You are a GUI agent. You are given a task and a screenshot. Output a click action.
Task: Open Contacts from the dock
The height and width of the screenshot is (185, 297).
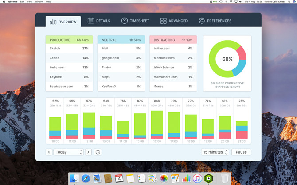pyautogui.click(x=108, y=178)
